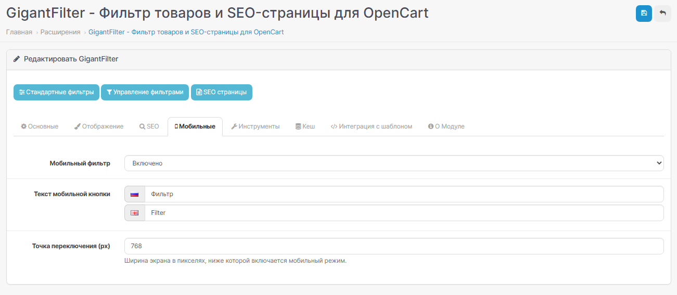Switch to the Отображение tab
Screen dimensions: 677x295
pos(99,126)
